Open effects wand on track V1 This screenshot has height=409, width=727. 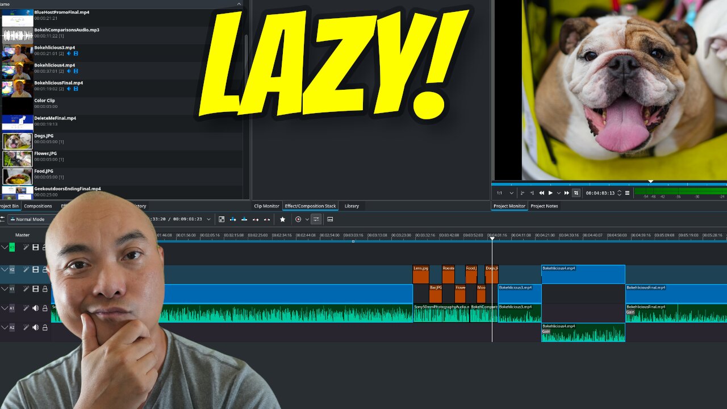(x=26, y=289)
